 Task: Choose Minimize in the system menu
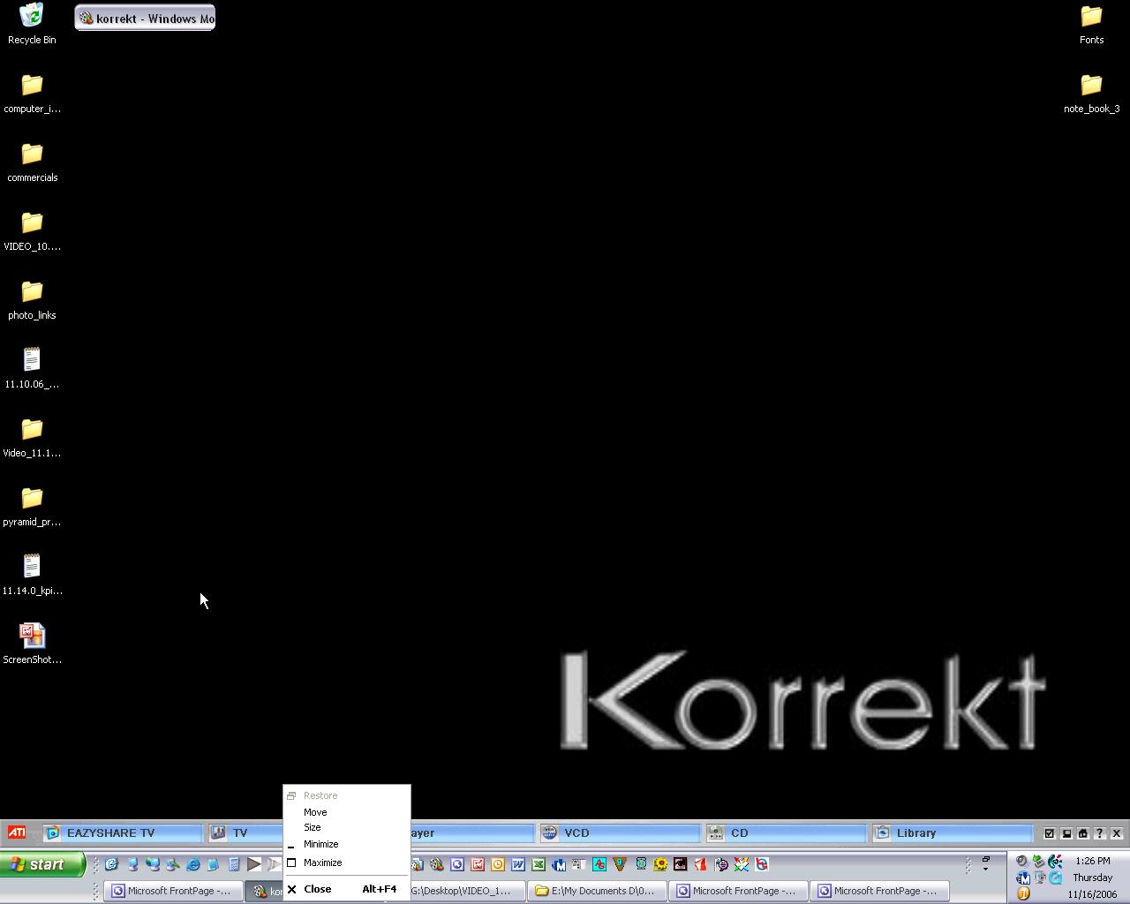320,844
